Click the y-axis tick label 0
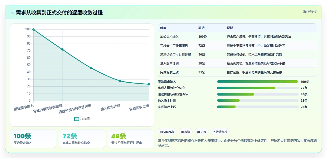 pos(30,101)
